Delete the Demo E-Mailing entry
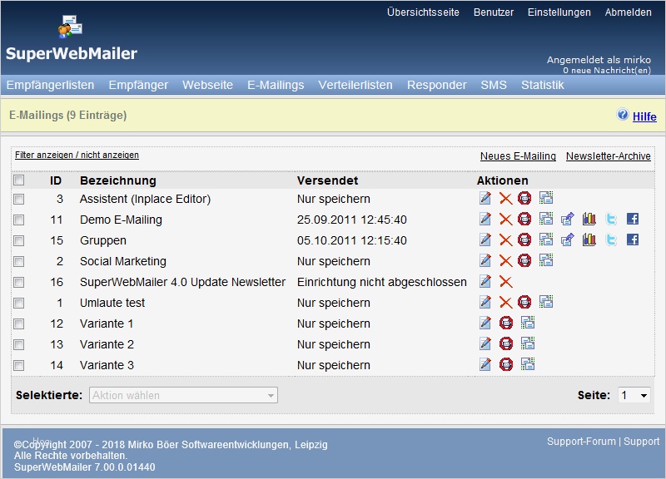This screenshot has width=666, height=479. point(505,219)
